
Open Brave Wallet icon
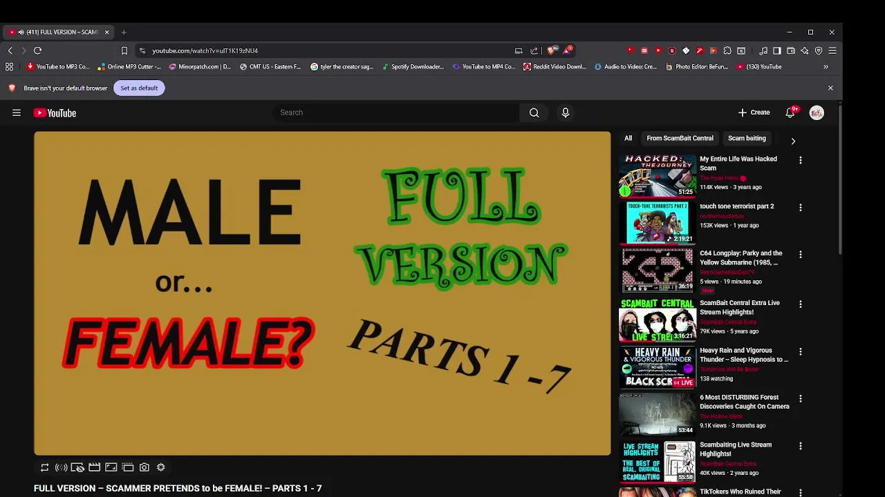coord(791,50)
